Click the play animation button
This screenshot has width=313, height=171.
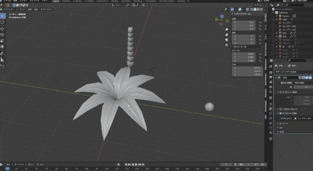(x=136, y=164)
